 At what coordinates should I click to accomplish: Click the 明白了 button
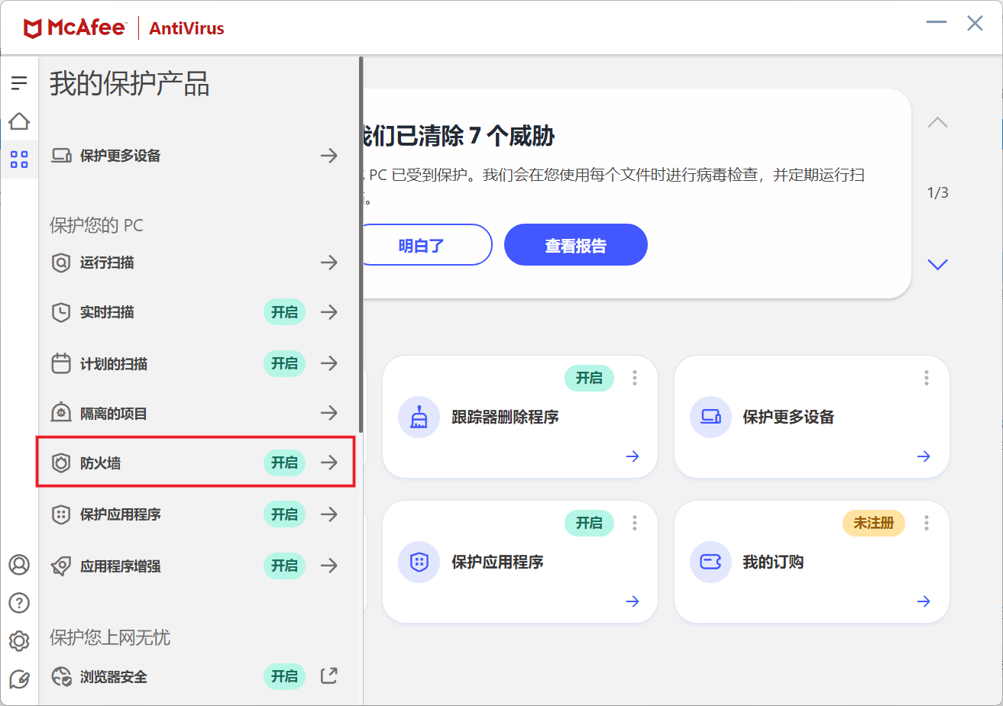pos(425,245)
